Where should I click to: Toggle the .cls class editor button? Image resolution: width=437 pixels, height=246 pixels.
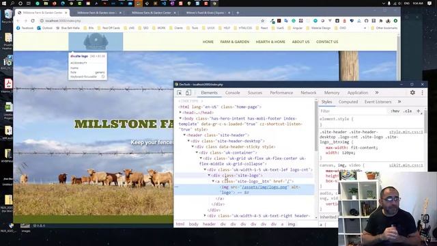[x=408, y=111]
